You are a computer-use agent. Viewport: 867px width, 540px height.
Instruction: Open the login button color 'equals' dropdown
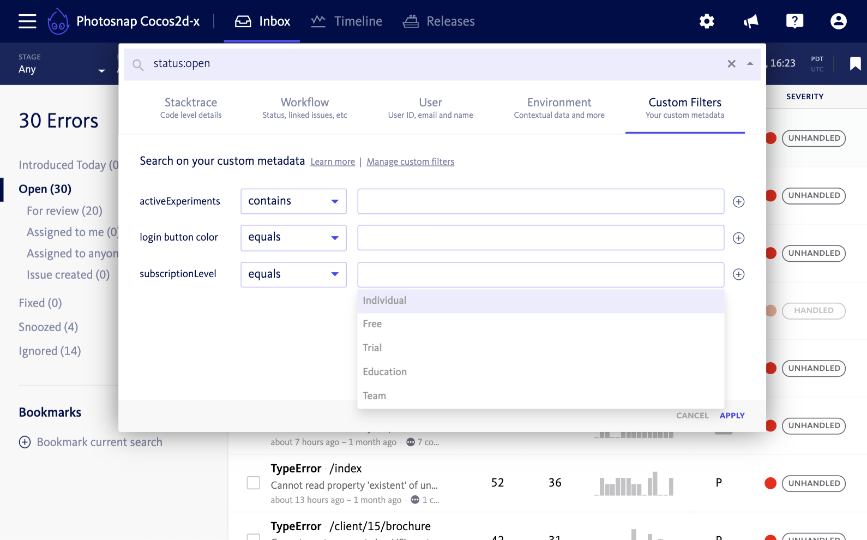[x=293, y=237]
